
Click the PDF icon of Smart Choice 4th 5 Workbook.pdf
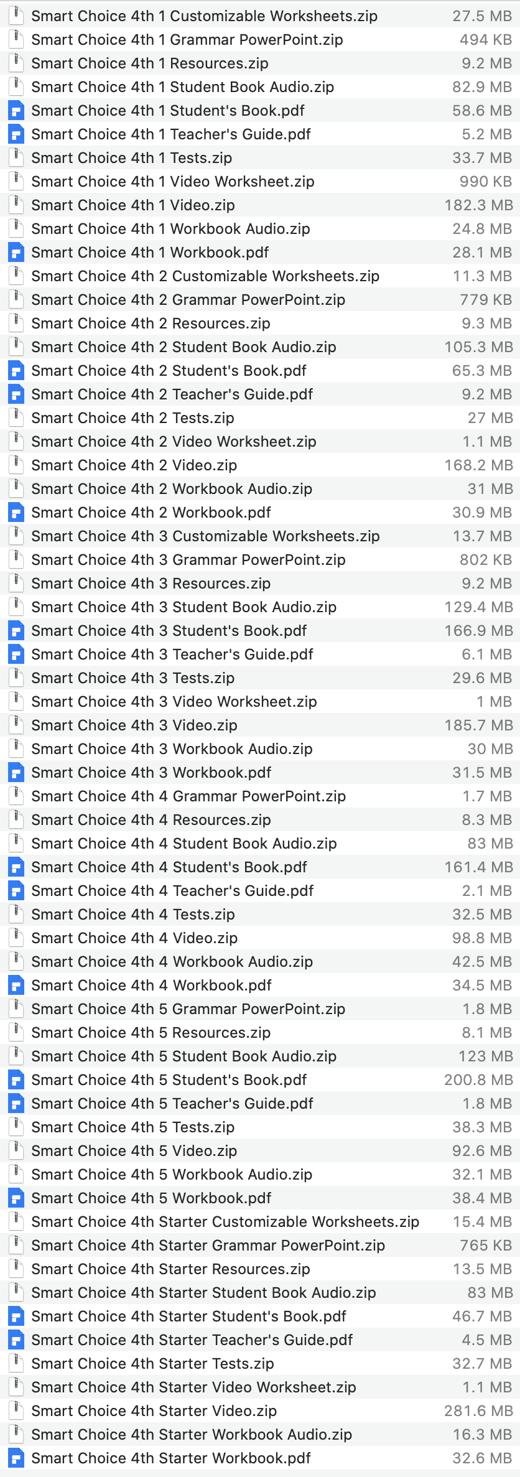pyautogui.click(x=16, y=1198)
